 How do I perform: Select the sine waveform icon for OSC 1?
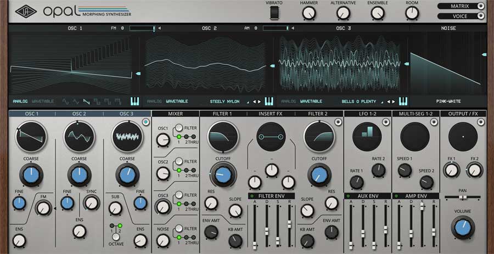pyautogui.click(x=65, y=101)
